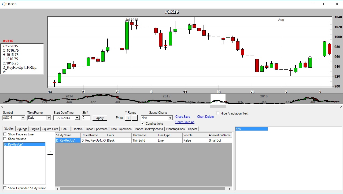
Task: Switch to the ZigZags tab
Action: tap(22, 129)
